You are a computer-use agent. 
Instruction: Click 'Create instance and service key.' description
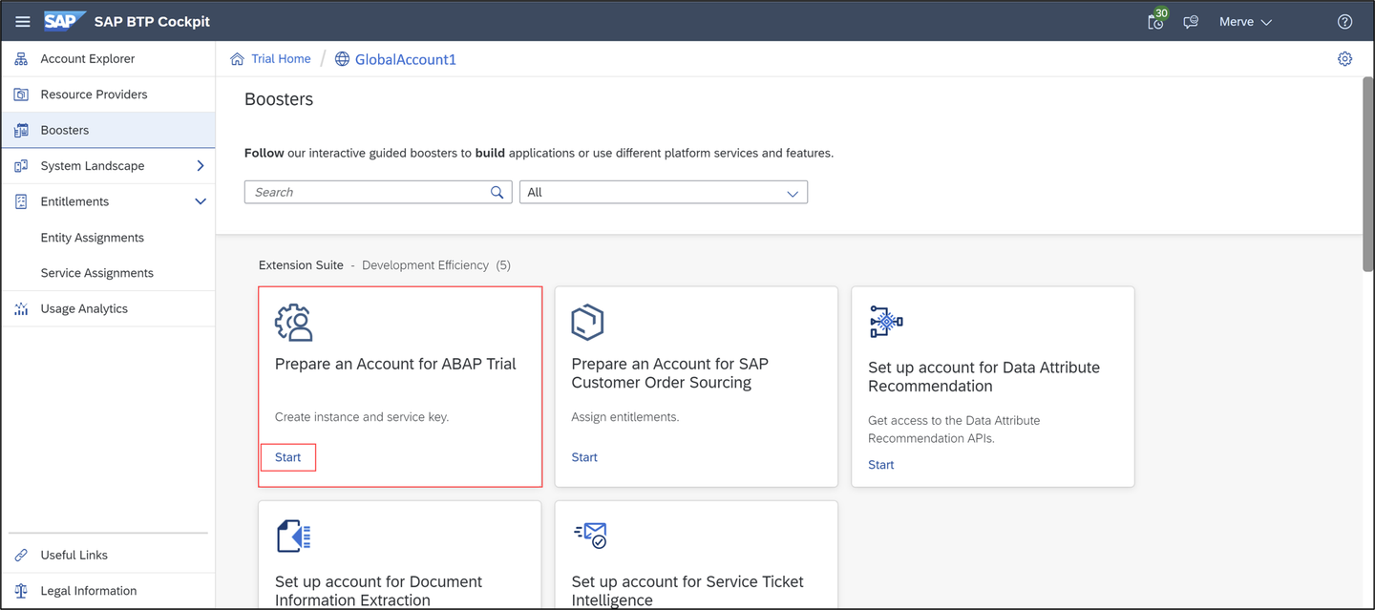coord(362,417)
